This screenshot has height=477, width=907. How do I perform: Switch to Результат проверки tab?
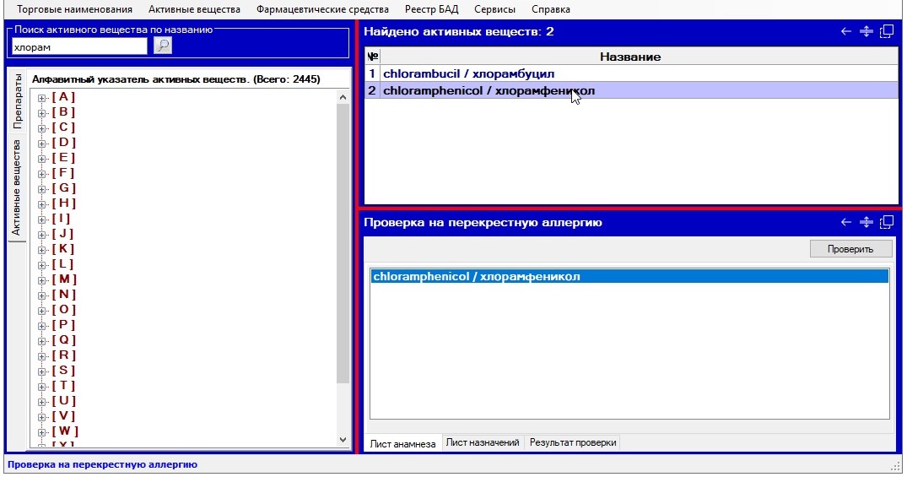573,442
